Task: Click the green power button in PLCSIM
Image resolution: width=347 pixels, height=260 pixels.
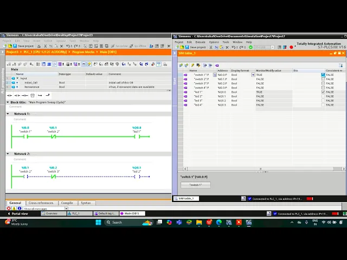Action: pos(250,47)
